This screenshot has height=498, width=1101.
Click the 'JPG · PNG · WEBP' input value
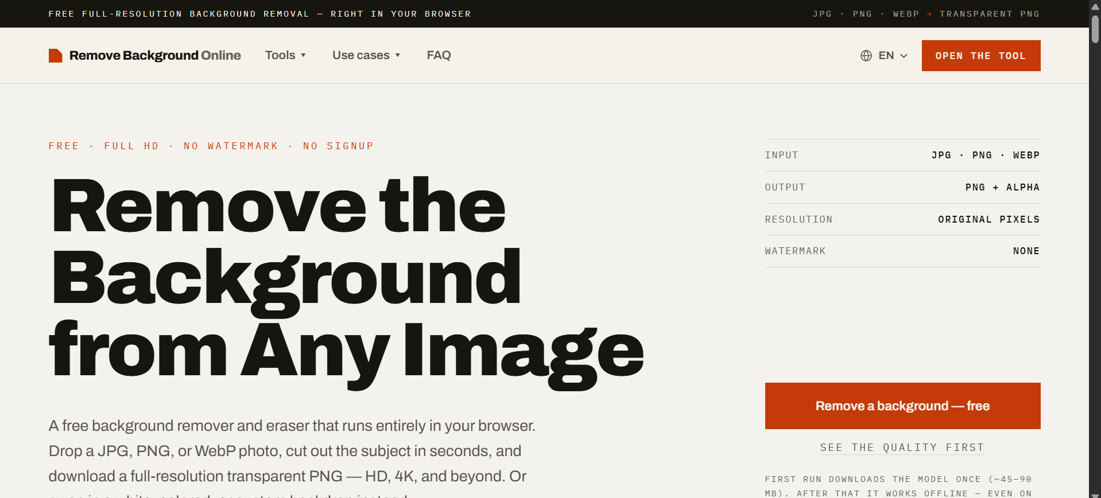coord(986,155)
